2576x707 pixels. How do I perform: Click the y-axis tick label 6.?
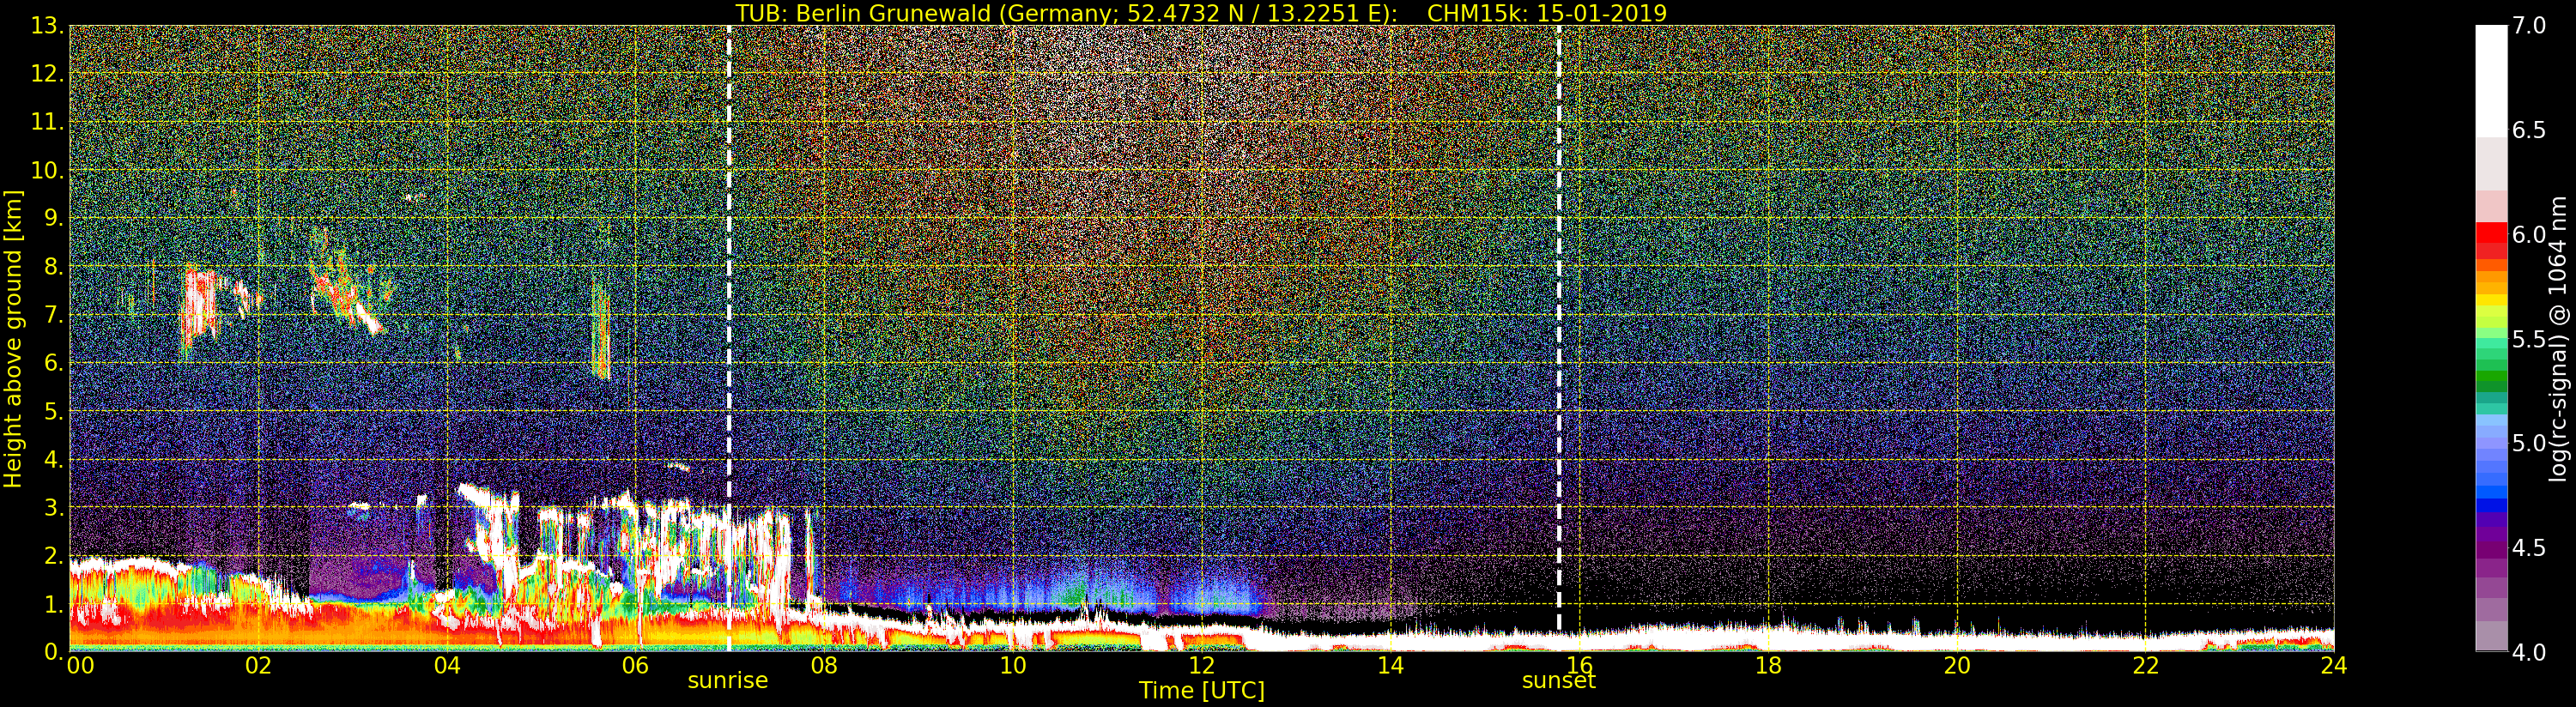[x=54, y=363]
